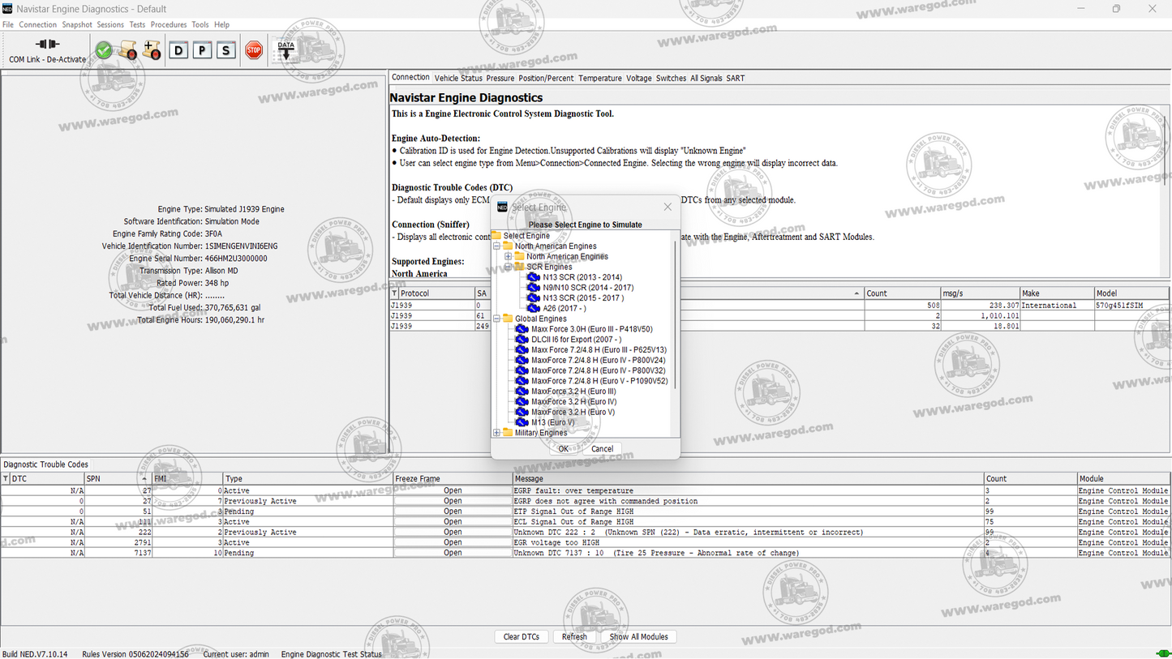Click the DATA download arrow icon
The width and height of the screenshot is (1172, 659).
pyautogui.click(x=286, y=50)
